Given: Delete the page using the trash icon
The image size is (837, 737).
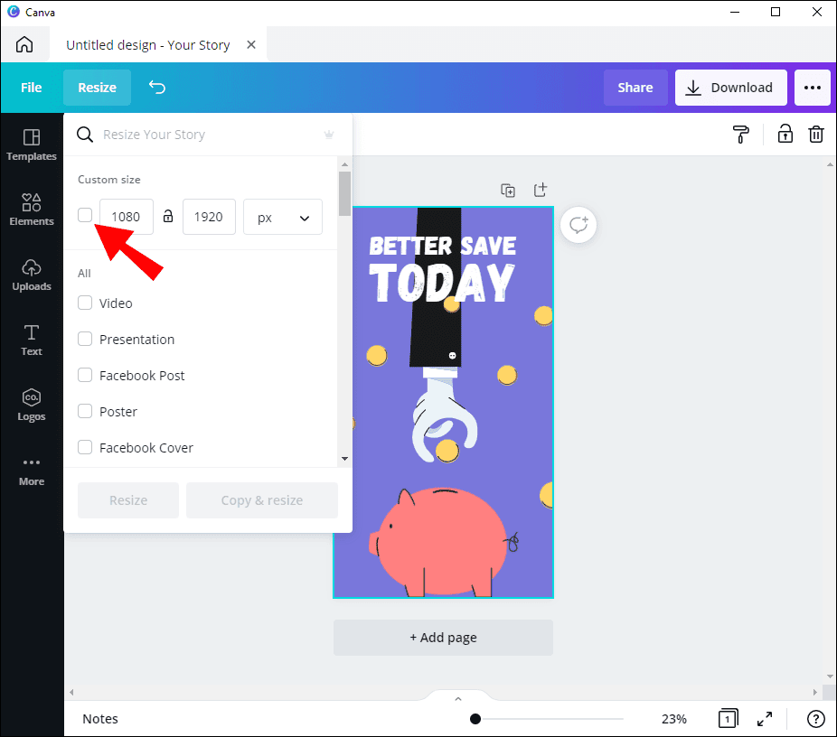Looking at the screenshot, I should pyautogui.click(x=816, y=134).
